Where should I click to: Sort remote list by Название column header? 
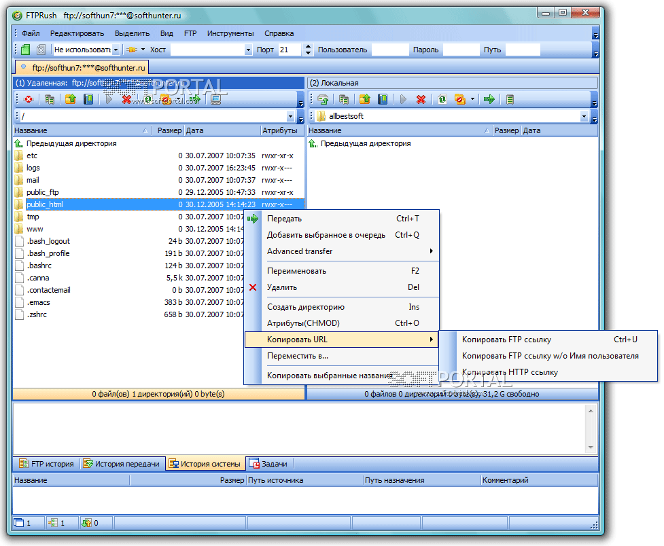(x=82, y=130)
